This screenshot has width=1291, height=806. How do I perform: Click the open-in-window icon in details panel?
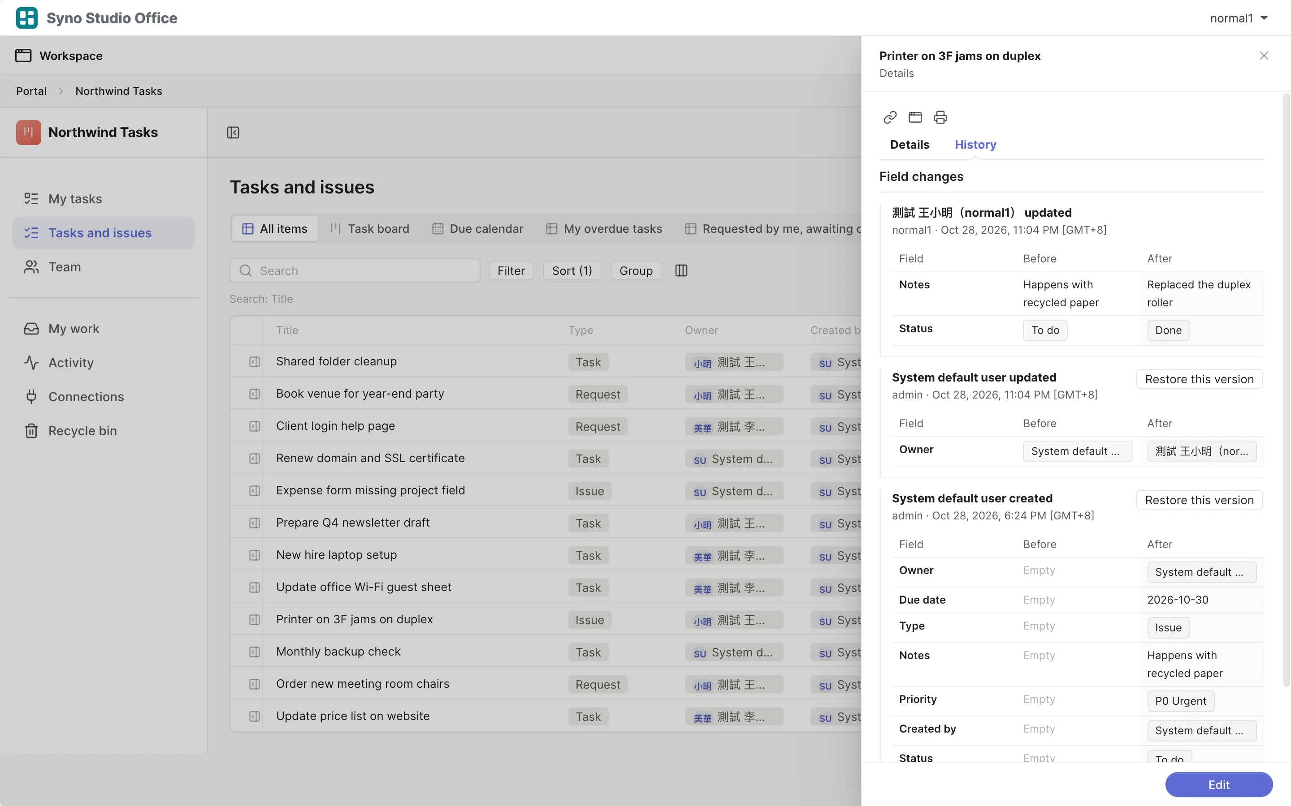tap(915, 117)
